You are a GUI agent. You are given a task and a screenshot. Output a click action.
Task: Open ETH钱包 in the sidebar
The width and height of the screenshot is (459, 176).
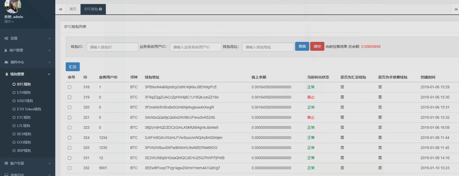tap(23, 93)
